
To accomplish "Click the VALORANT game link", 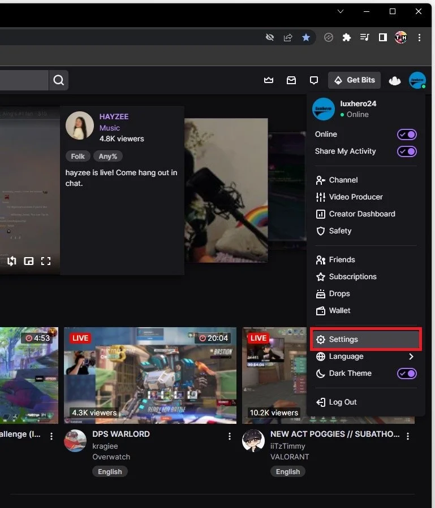I will tap(290, 457).
